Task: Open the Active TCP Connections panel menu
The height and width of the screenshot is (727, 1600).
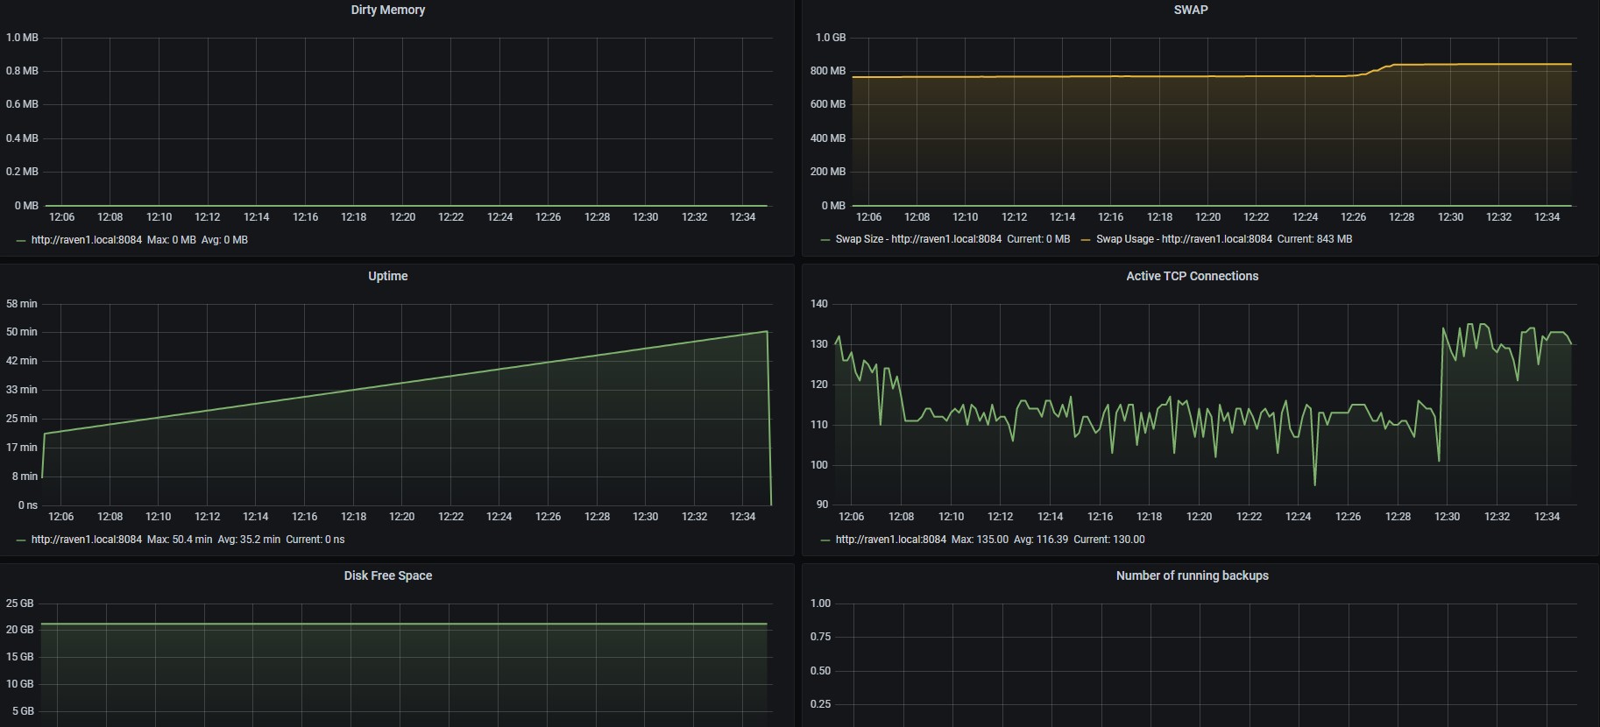Action: point(1193,276)
